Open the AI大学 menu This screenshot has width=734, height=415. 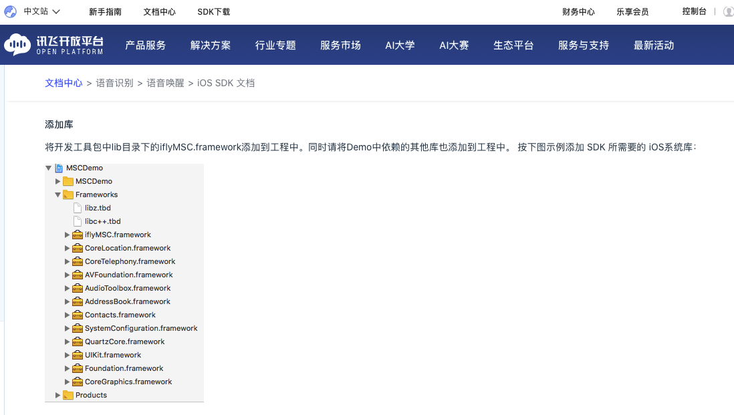pyautogui.click(x=400, y=45)
